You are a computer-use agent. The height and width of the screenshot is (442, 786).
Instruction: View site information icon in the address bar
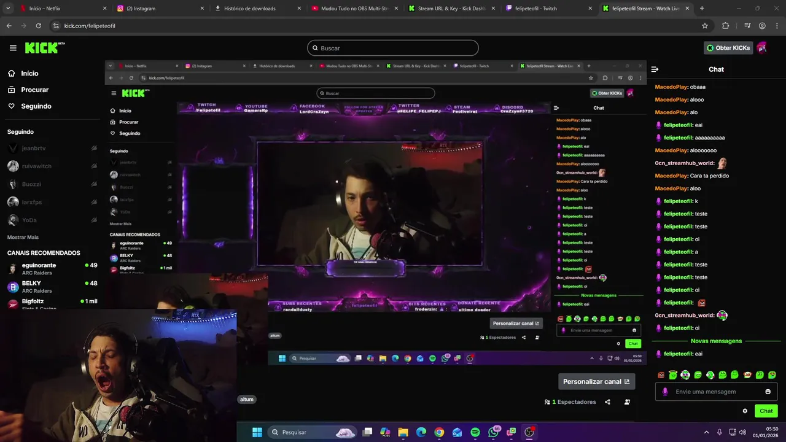point(56,26)
